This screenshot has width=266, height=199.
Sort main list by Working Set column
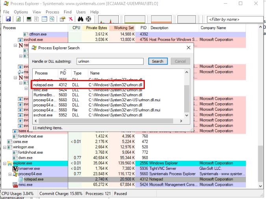(122, 28)
